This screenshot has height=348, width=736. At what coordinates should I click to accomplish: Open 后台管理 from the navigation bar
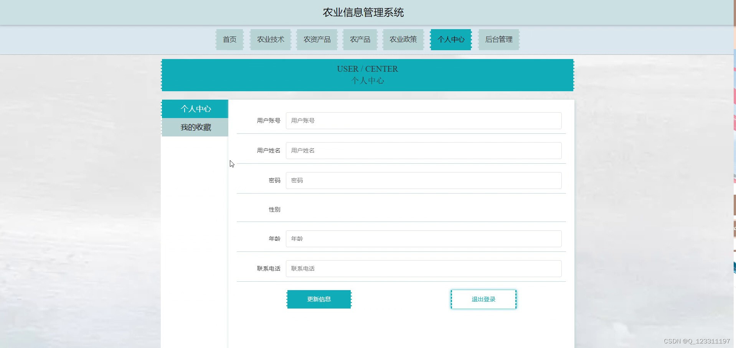point(499,39)
